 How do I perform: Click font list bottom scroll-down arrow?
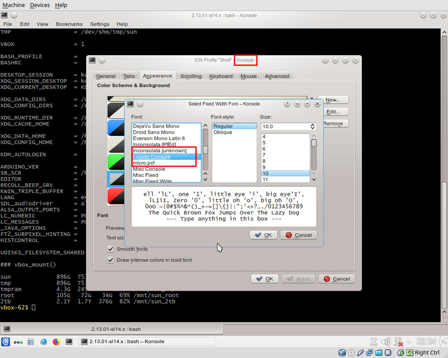click(205, 179)
